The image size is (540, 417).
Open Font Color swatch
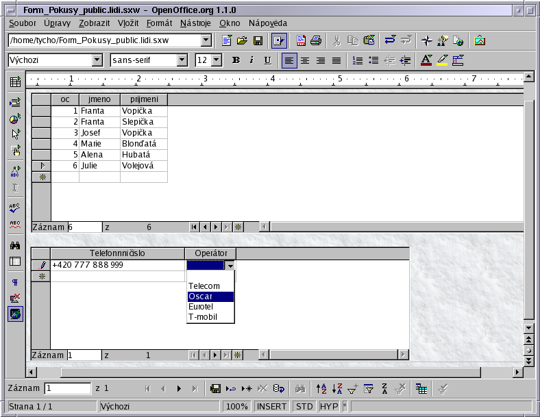(x=426, y=60)
